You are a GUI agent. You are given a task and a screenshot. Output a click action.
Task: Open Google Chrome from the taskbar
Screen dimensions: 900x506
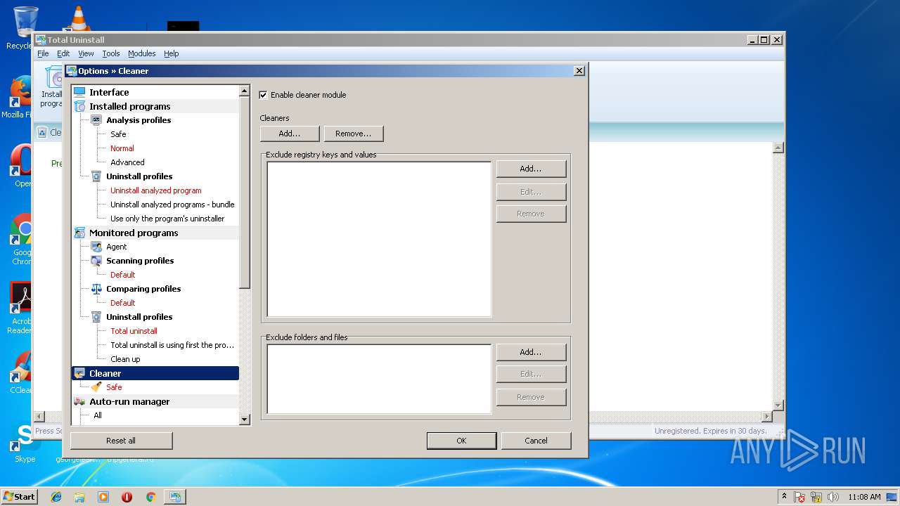coord(150,497)
